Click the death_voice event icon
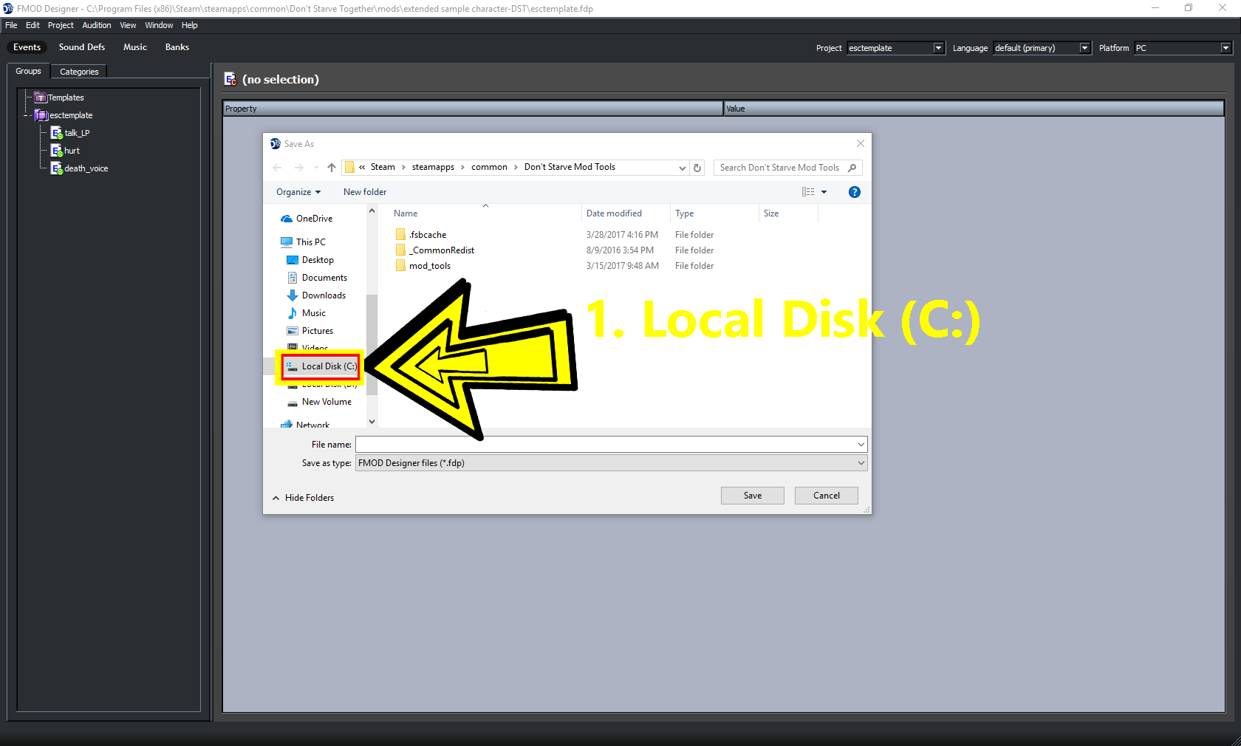The width and height of the screenshot is (1241, 746). tap(56, 168)
